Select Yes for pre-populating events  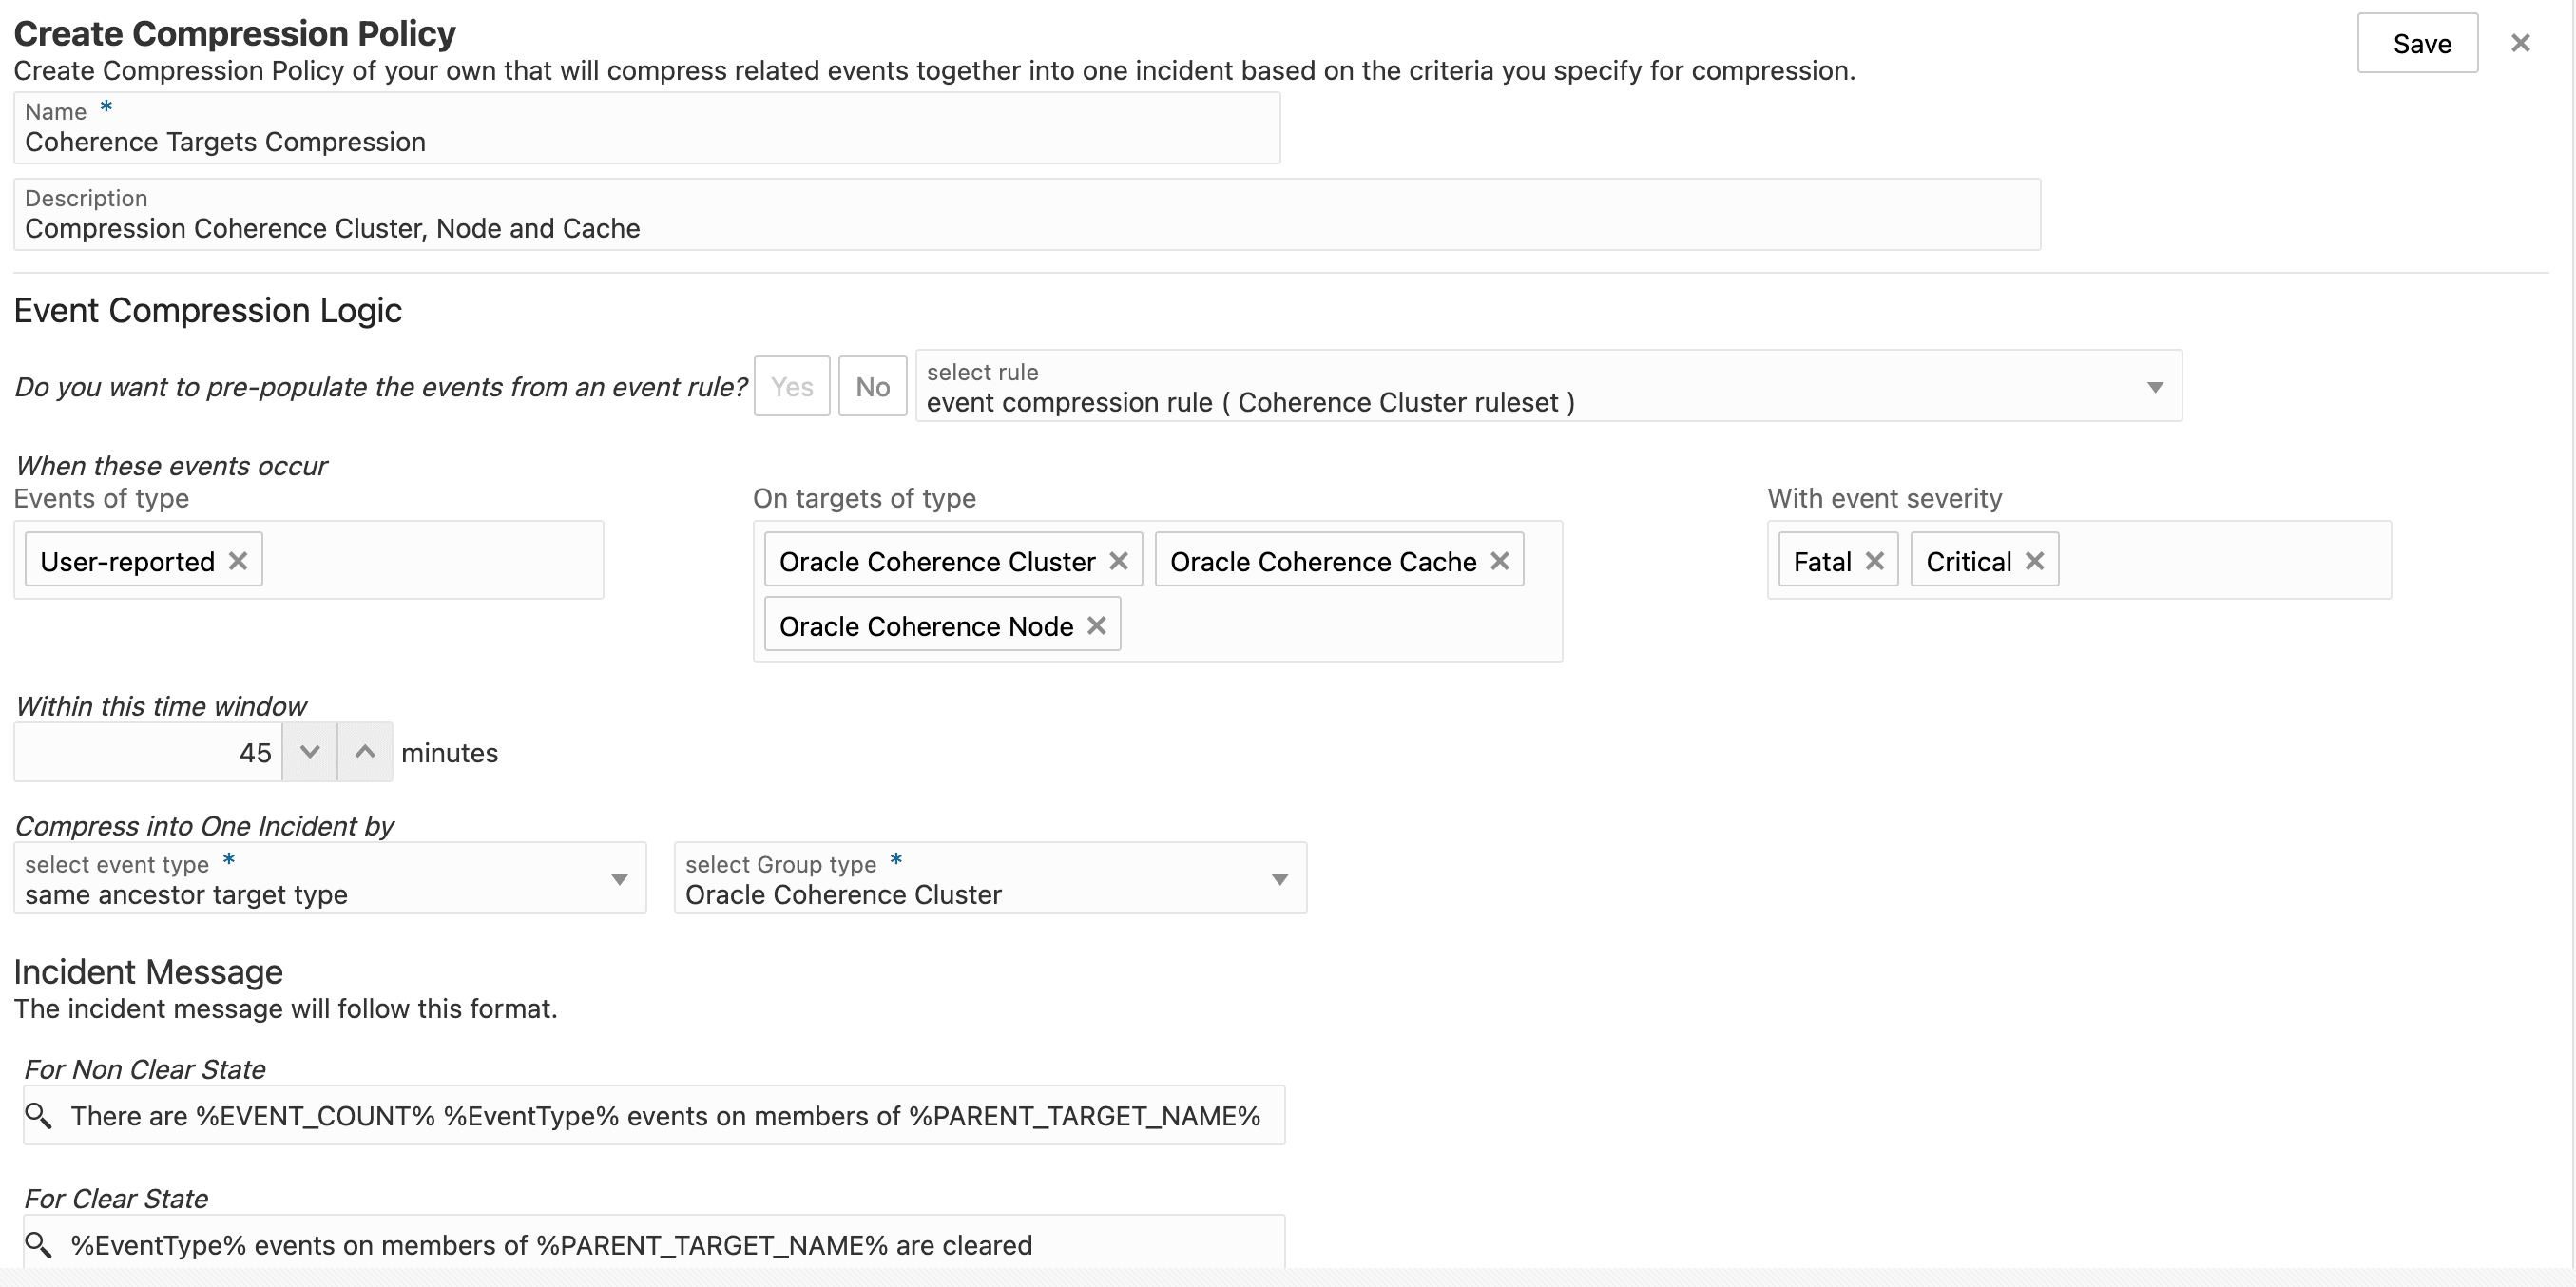[792, 387]
